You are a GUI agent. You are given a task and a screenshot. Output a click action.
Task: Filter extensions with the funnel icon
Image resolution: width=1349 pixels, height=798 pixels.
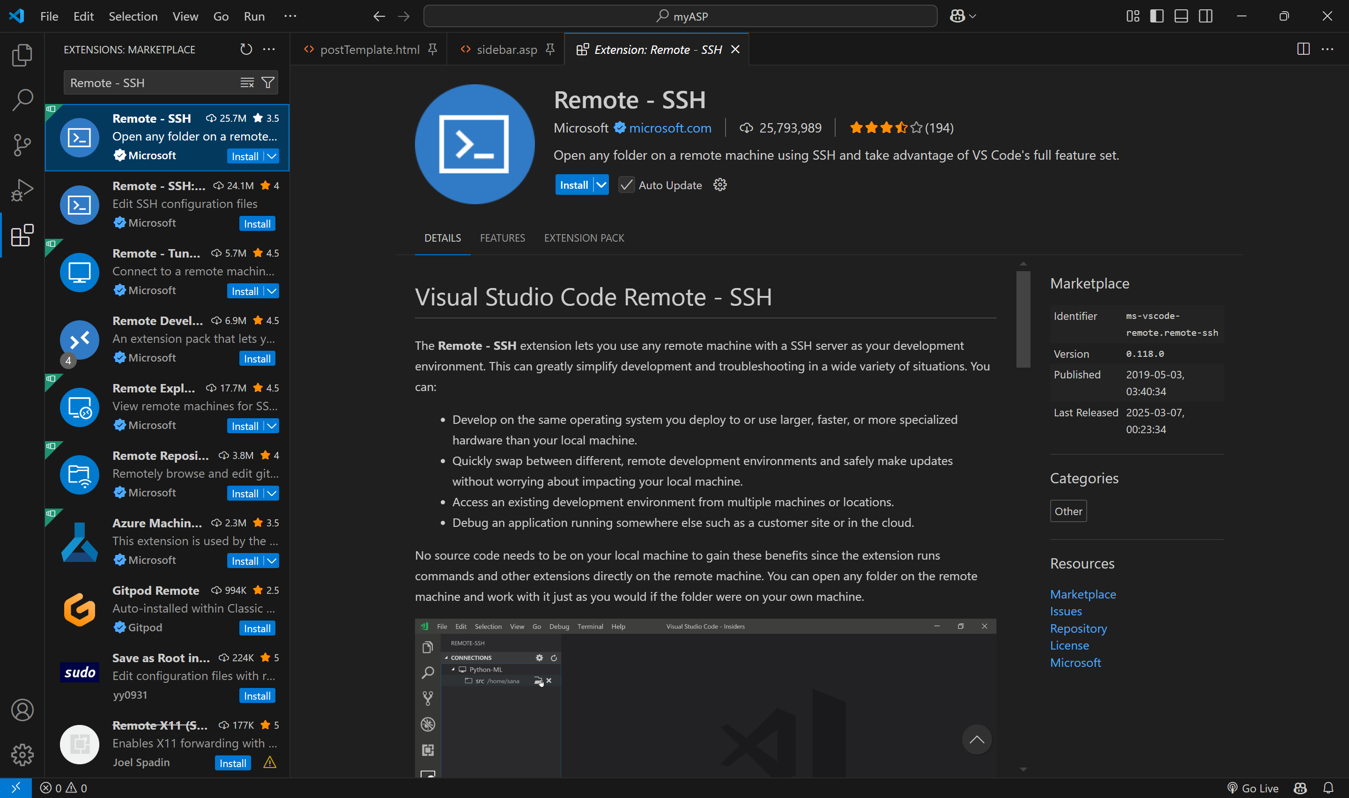(267, 83)
